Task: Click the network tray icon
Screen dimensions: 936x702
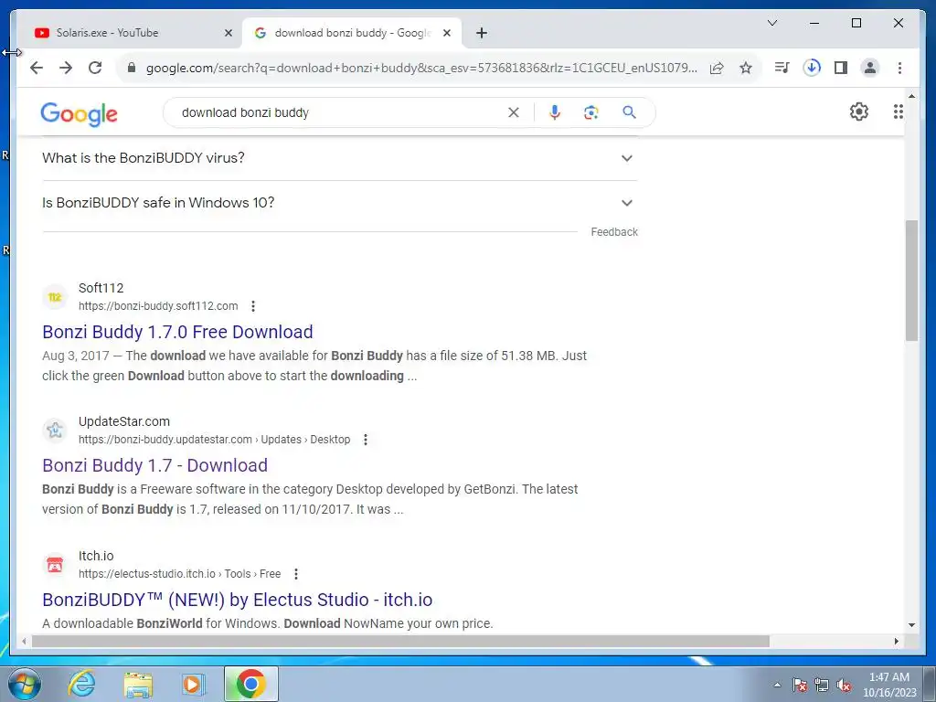Action: coord(822,686)
